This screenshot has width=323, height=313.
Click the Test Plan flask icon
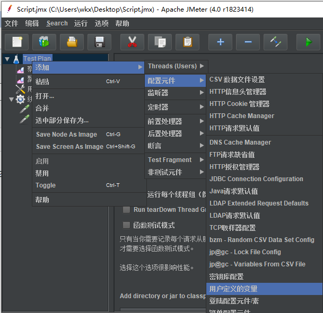pyautogui.click(x=16, y=59)
